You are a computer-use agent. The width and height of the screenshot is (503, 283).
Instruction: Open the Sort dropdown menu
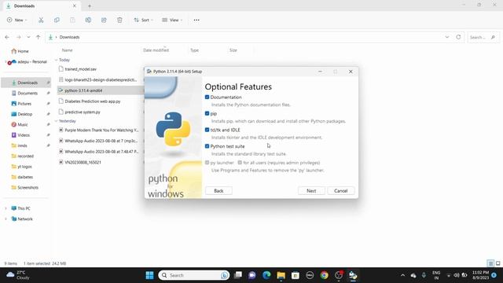click(143, 20)
